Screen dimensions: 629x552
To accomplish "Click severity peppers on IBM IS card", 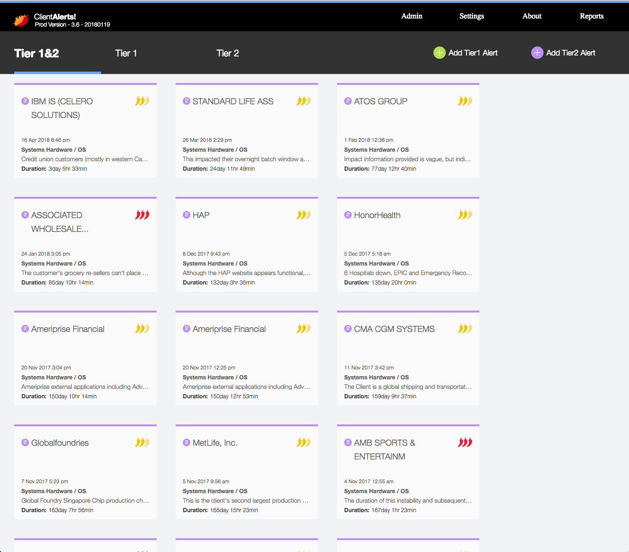I will click(x=142, y=101).
